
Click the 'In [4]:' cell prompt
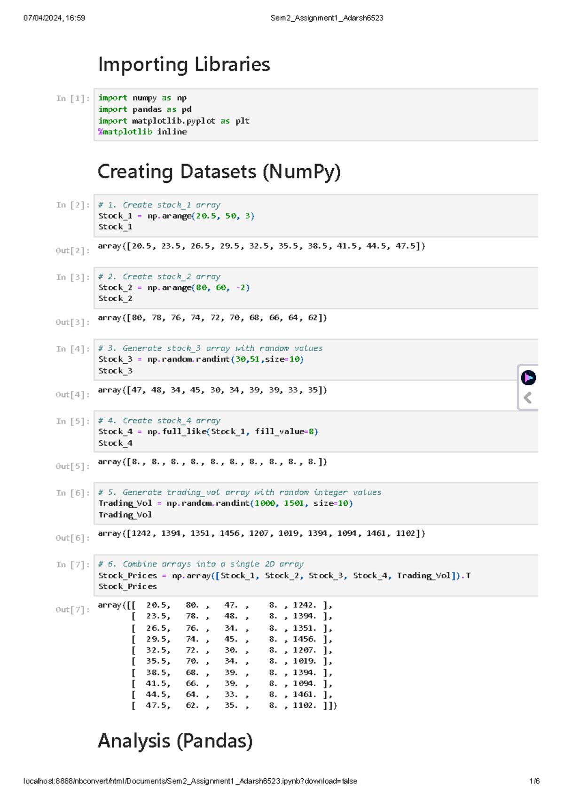point(73,349)
